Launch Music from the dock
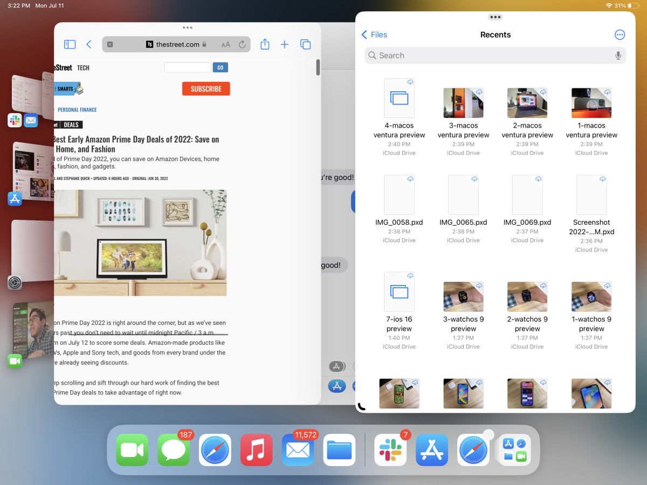 [x=257, y=450]
